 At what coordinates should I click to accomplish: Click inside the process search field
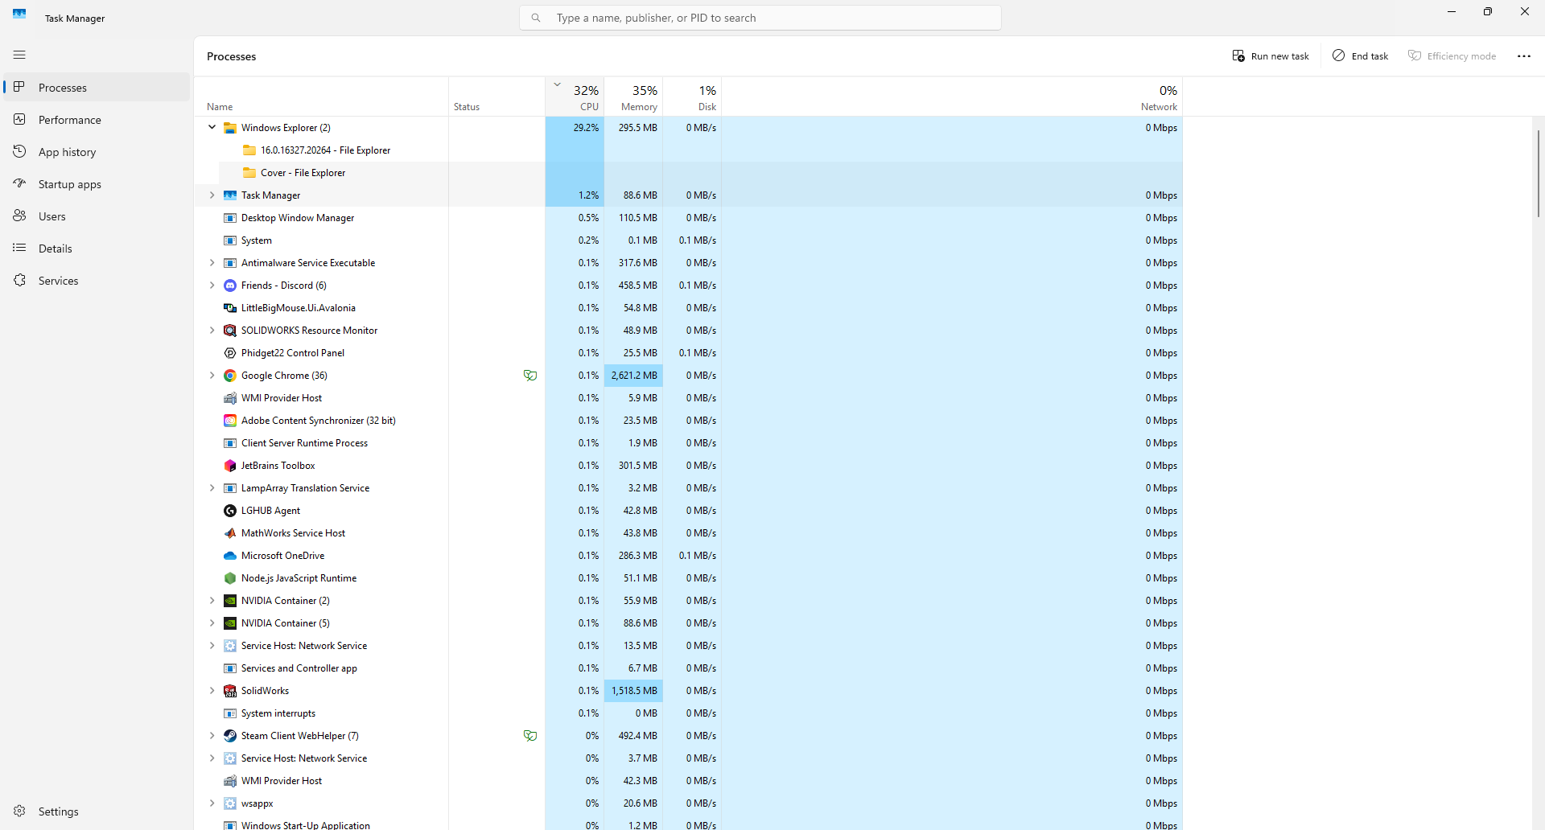(760, 17)
